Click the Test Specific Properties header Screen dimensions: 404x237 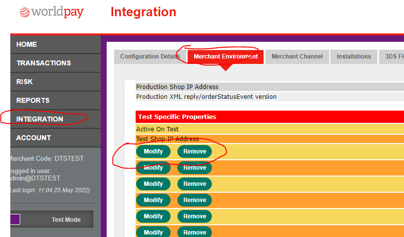click(x=270, y=117)
